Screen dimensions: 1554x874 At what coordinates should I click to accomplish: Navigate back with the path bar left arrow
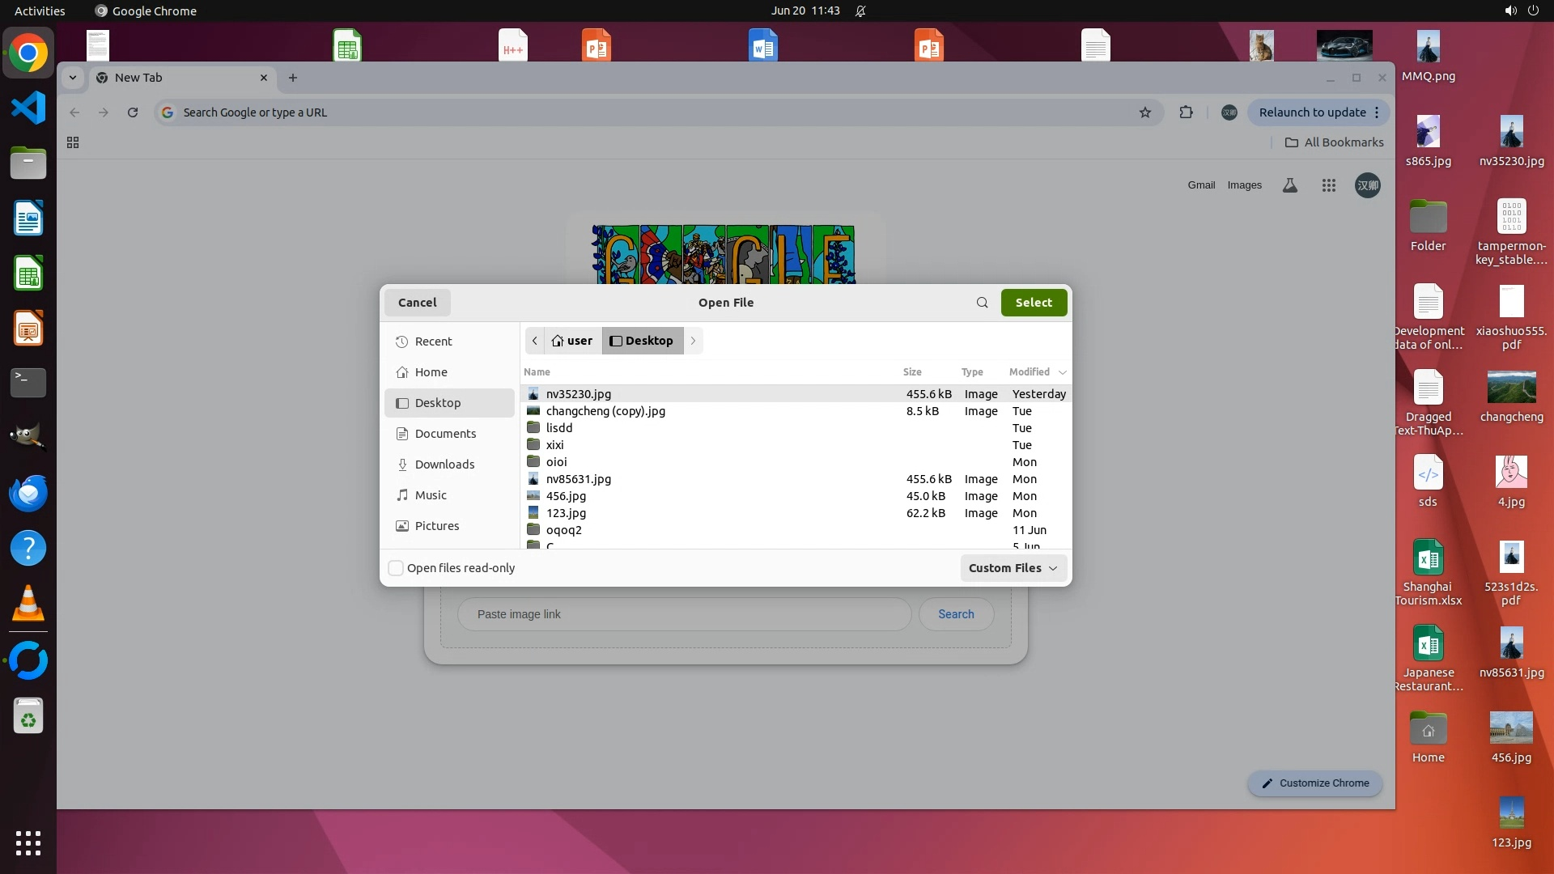click(x=534, y=341)
